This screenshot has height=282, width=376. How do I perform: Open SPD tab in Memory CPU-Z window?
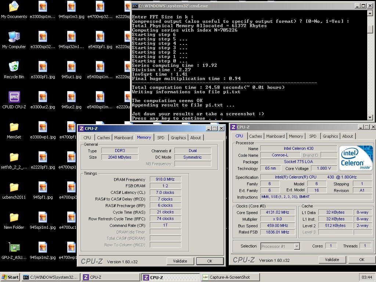tap(161, 138)
